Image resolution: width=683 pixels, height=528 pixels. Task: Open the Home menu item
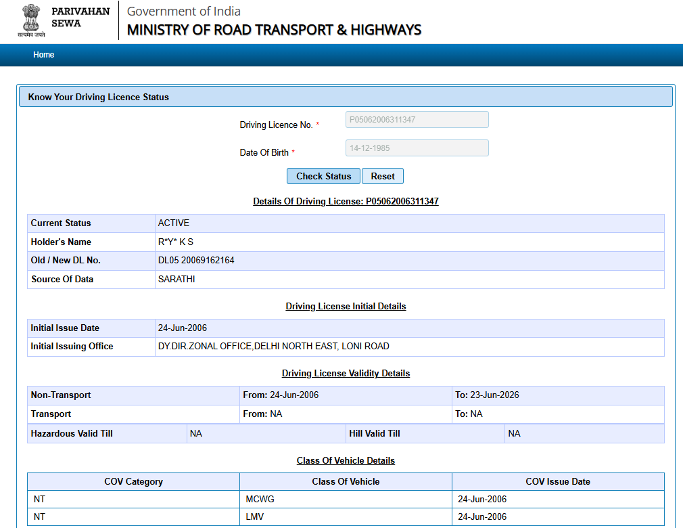coord(44,55)
